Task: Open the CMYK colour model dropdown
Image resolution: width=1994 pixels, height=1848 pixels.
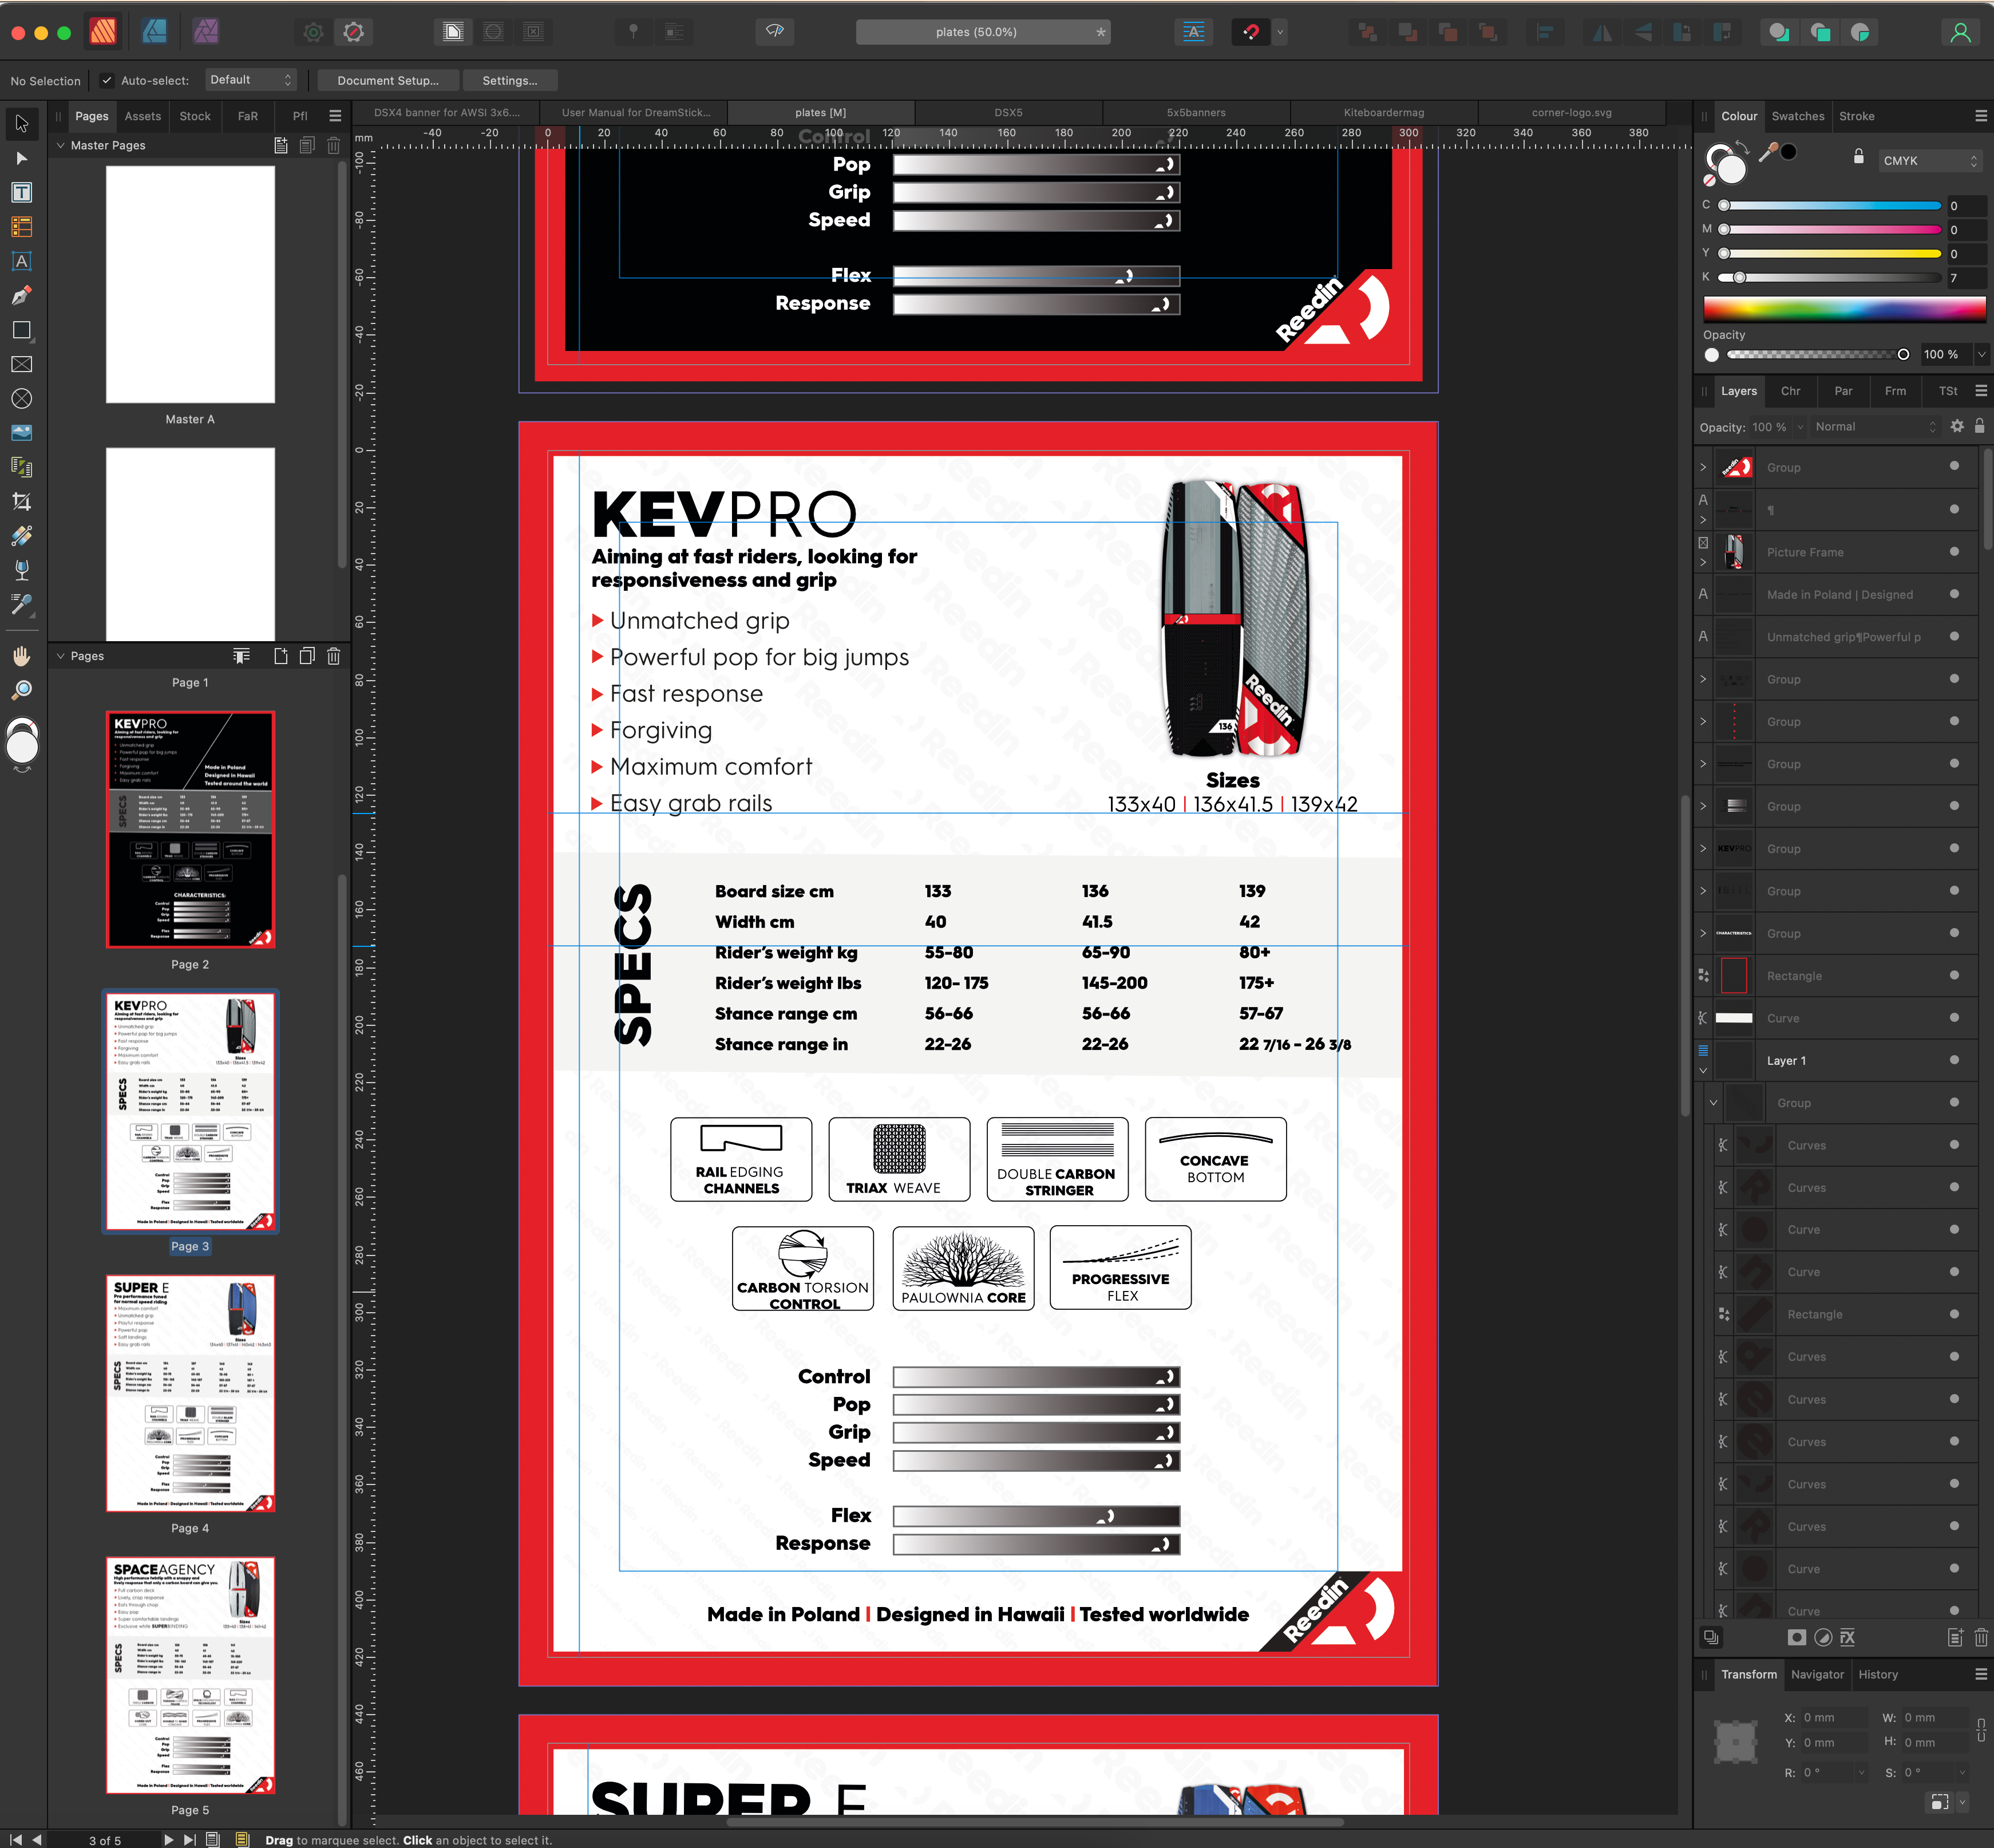Action: tap(1930, 160)
